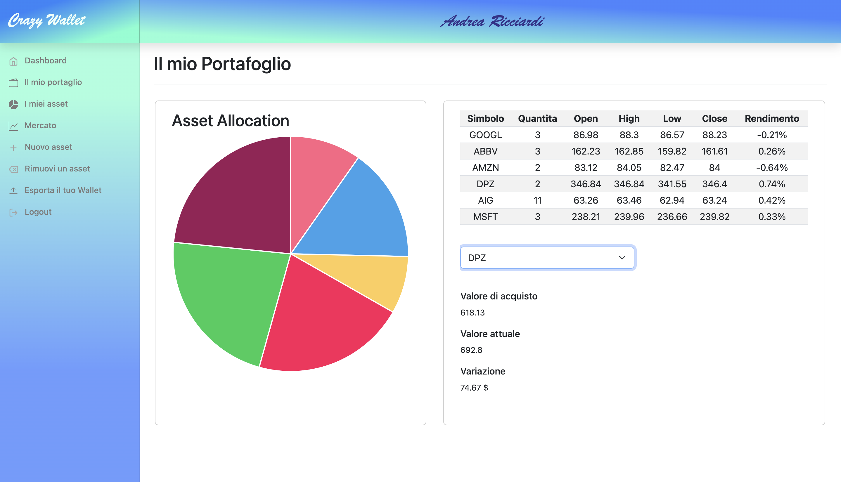Screen dimensions: 841x482
Task: Click the Rendimento column header
Action: tap(771, 119)
